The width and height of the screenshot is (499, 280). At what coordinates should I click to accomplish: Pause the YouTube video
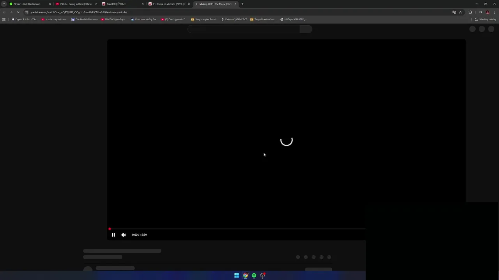point(113,235)
